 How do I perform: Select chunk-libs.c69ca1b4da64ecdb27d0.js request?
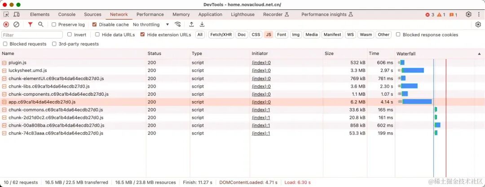click(x=49, y=86)
